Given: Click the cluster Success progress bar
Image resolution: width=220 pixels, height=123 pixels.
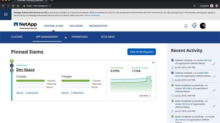Looking at the screenshot, I should [x=30, y=81].
